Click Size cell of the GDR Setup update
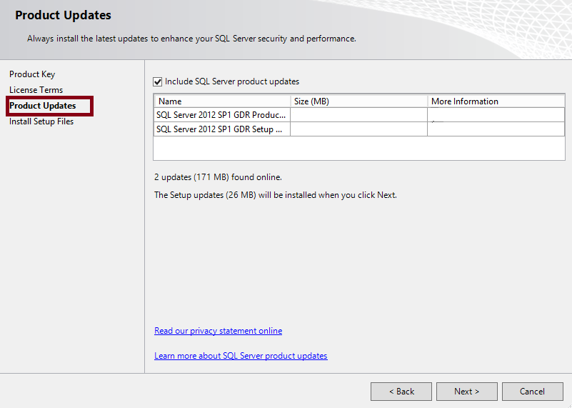The image size is (572, 408). 358,129
